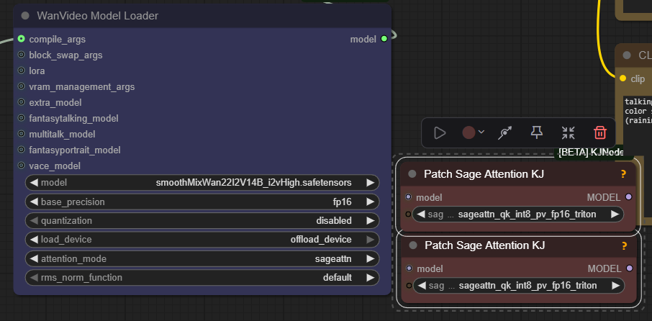The width and height of the screenshot is (652, 321).
Task: Open help for upper Patch Sage Attention KJ
Action: (623, 174)
